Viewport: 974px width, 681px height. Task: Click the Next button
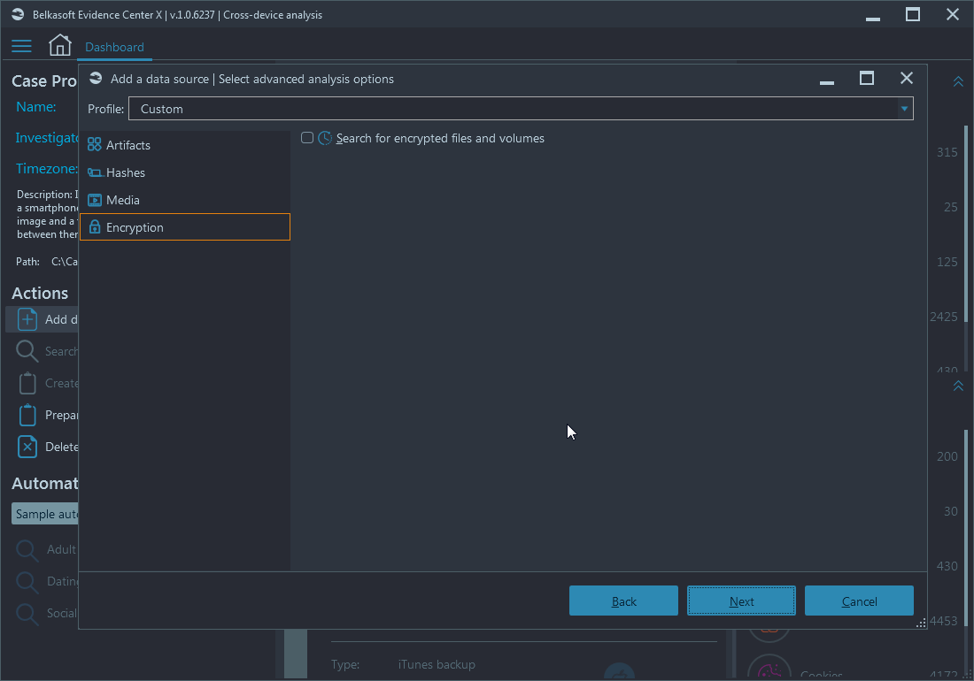741,601
